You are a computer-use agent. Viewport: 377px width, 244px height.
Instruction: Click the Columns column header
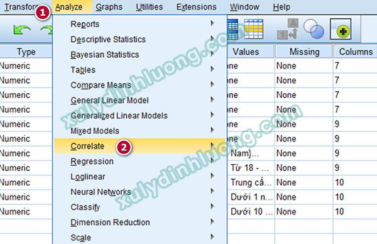coord(356,52)
